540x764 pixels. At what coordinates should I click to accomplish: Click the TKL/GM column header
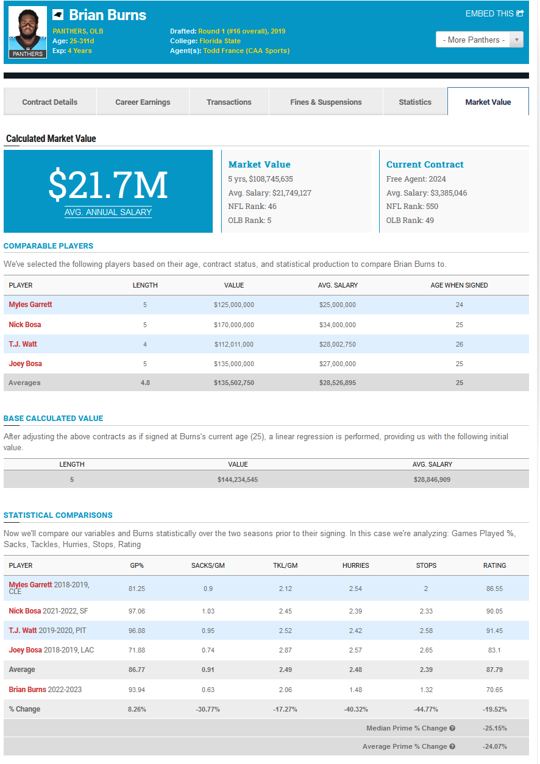click(285, 565)
